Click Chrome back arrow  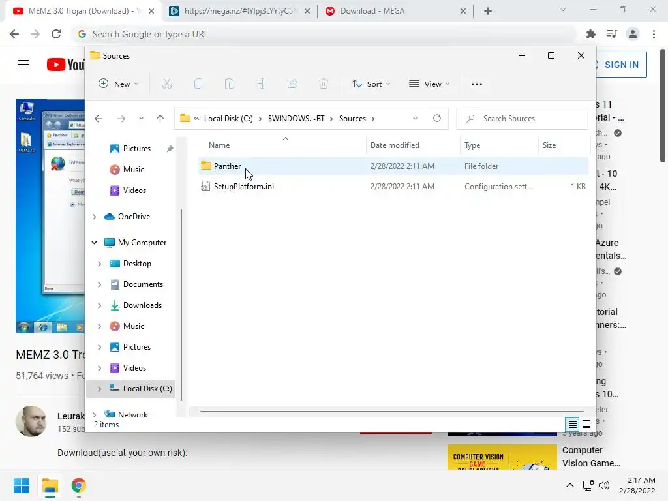[x=14, y=34]
